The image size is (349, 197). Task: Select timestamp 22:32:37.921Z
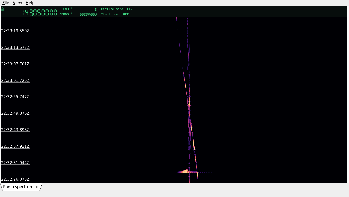point(15,146)
